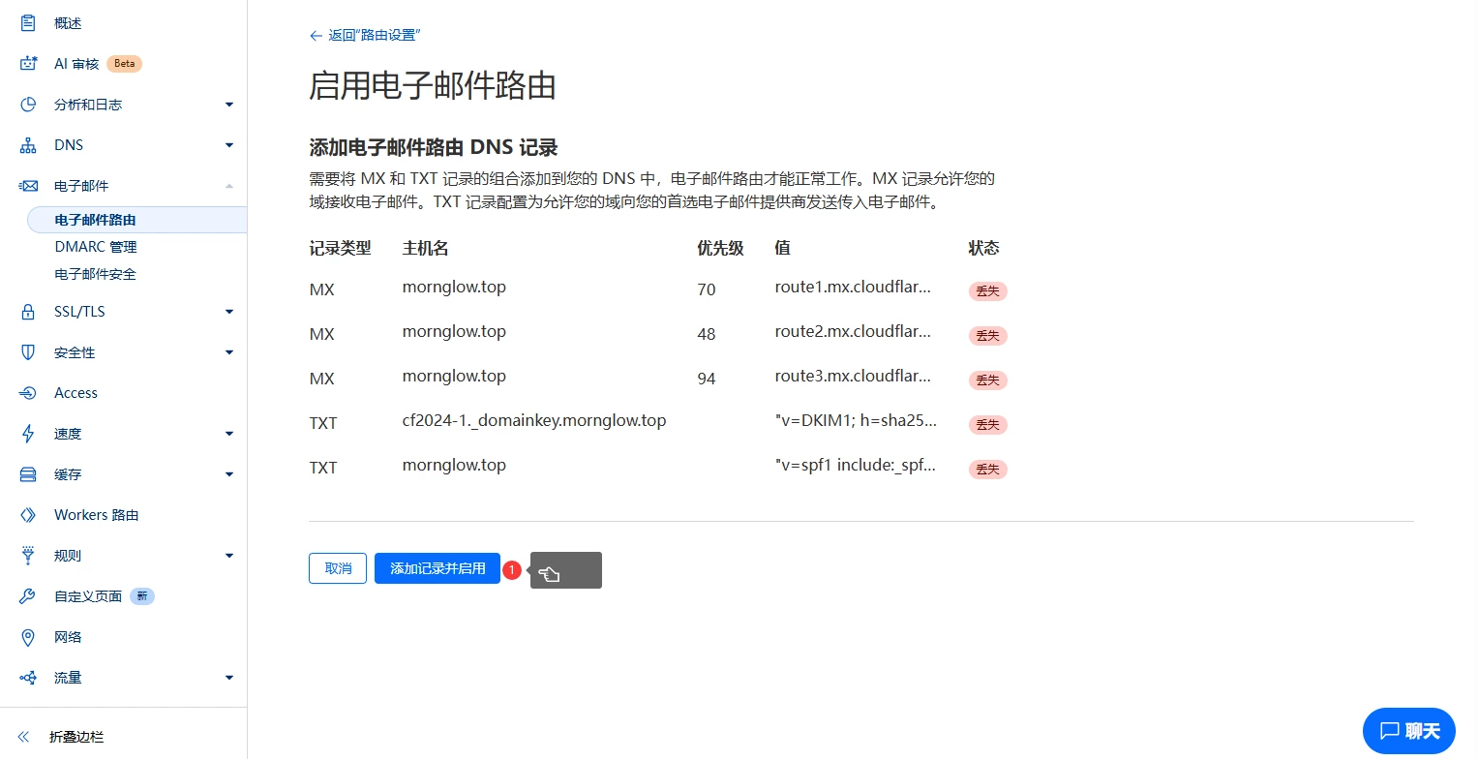Open the 安全性 shield icon
The image size is (1478, 760).
[27, 351]
